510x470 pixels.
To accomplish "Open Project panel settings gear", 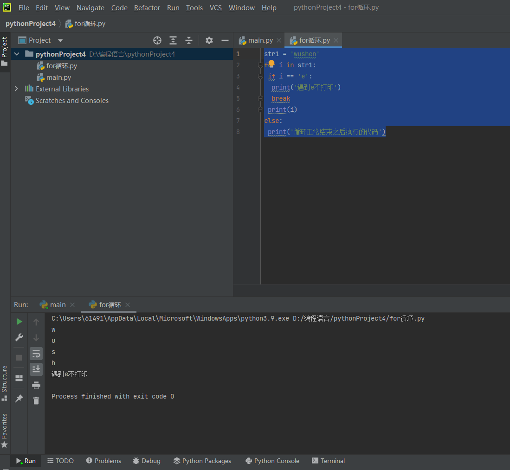I will [x=209, y=40].
